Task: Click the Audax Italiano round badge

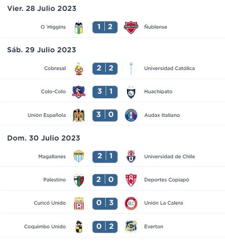Action: coord(131,115)
